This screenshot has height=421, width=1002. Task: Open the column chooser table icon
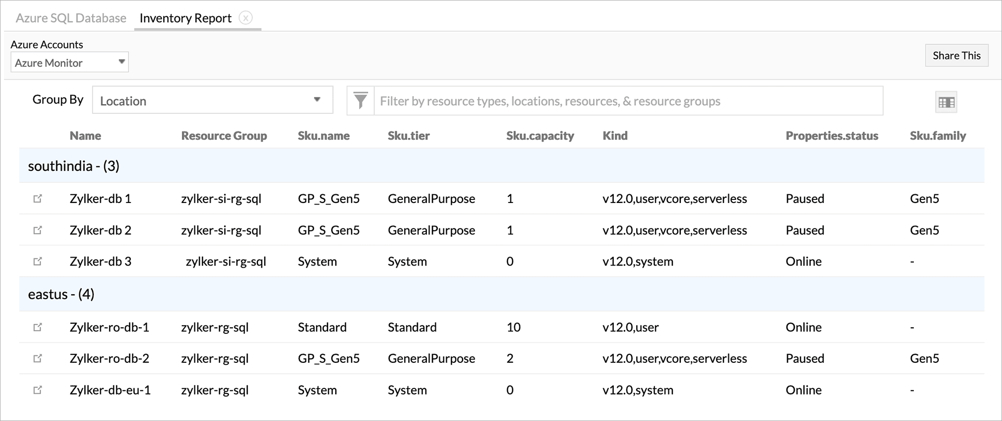(x=946, y=102)
